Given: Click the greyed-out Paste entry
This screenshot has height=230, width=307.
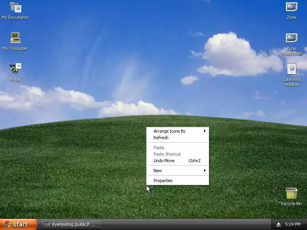Looking at the screenshot, I should [x=178, y=148].
